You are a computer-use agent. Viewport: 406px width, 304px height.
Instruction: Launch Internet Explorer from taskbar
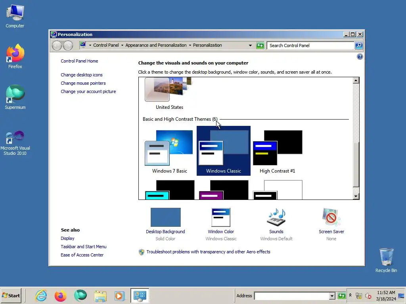tap(41, 295)
